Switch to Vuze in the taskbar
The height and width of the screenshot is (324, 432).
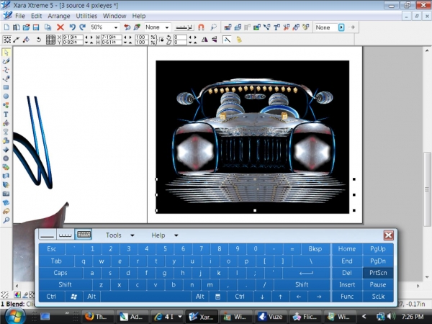(x=270, y=317)
